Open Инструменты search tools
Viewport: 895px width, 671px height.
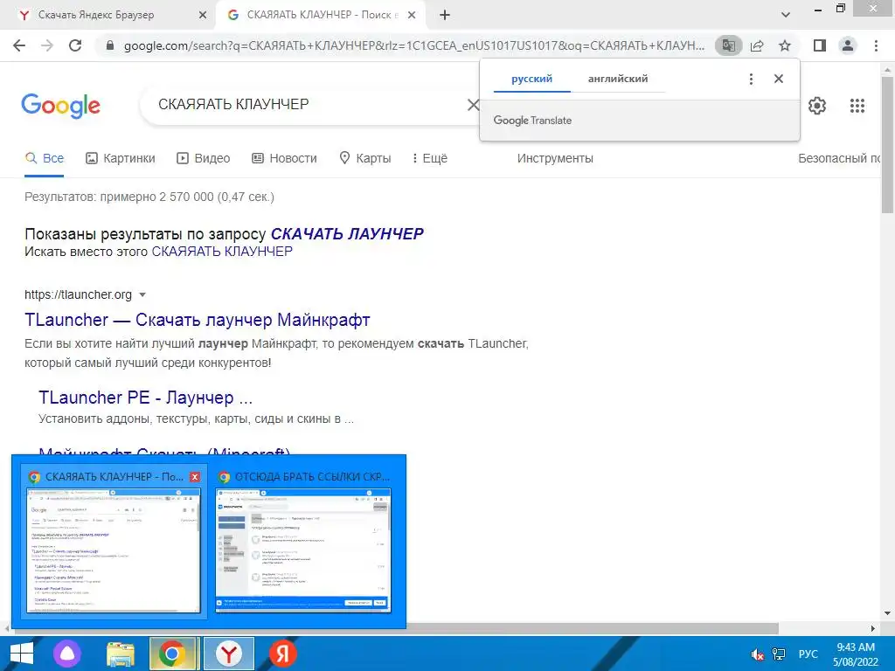[555, 158]
